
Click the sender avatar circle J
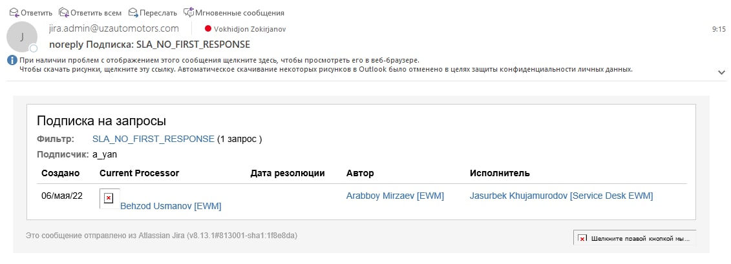(x=22, y=36)
